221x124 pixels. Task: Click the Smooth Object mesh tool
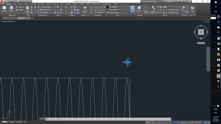pyautogui.click(x=28, y=10)
